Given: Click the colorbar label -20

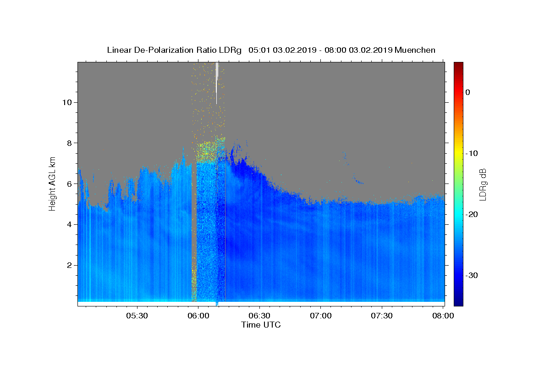Looking at the screenshot, I should coord(472,214).
